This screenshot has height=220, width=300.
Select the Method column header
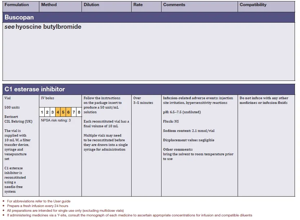pos(49,5)
